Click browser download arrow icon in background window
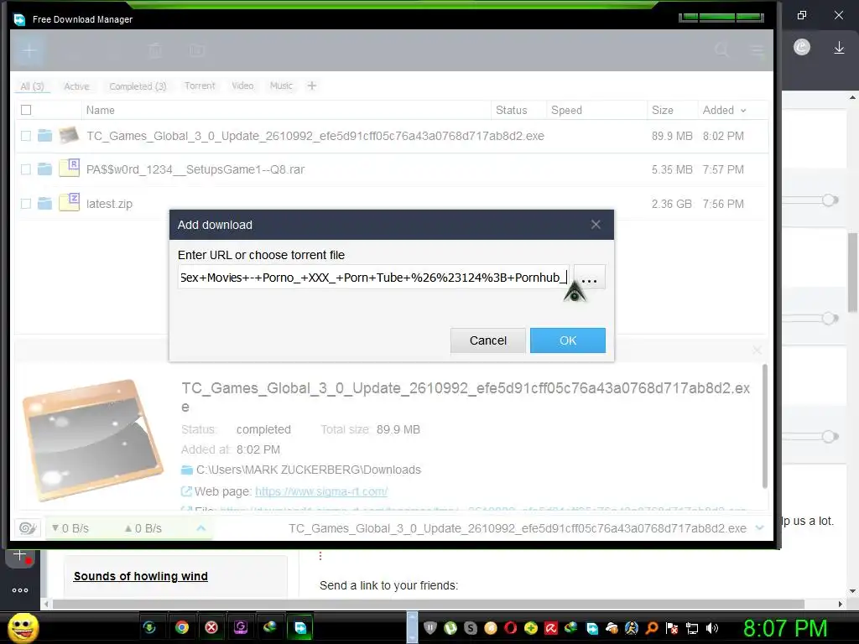This screenshot has width=859, height=644. pos(839,48)
